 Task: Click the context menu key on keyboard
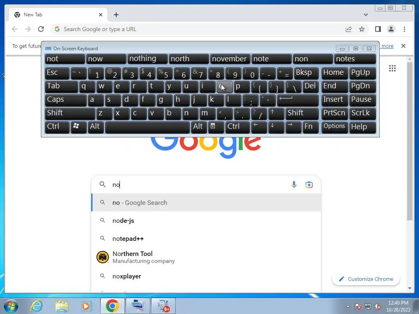[x=216, y=127]
